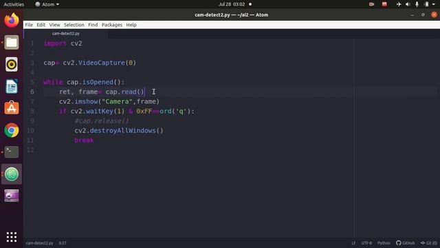Viewport: 440px width, 248px height.
Task: Launch Rhythmbox music player from dock
Action: pos(12,64)
